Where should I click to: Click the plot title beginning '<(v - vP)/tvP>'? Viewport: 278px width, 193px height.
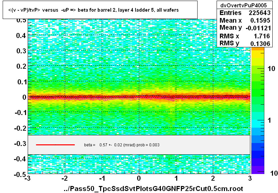click(x=93, y=10)
